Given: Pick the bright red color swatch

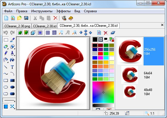Looking at the screenshot, I should pyautogui.click(x=100, y=54).
